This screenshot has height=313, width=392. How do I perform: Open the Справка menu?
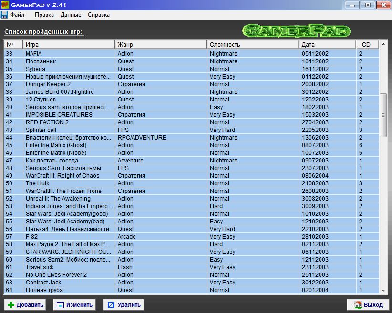[x=99, y=15]
